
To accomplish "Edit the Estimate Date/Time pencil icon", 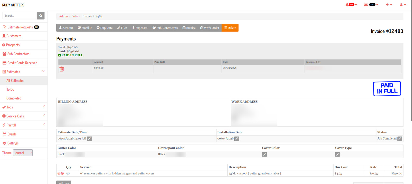I will (89, 139).
